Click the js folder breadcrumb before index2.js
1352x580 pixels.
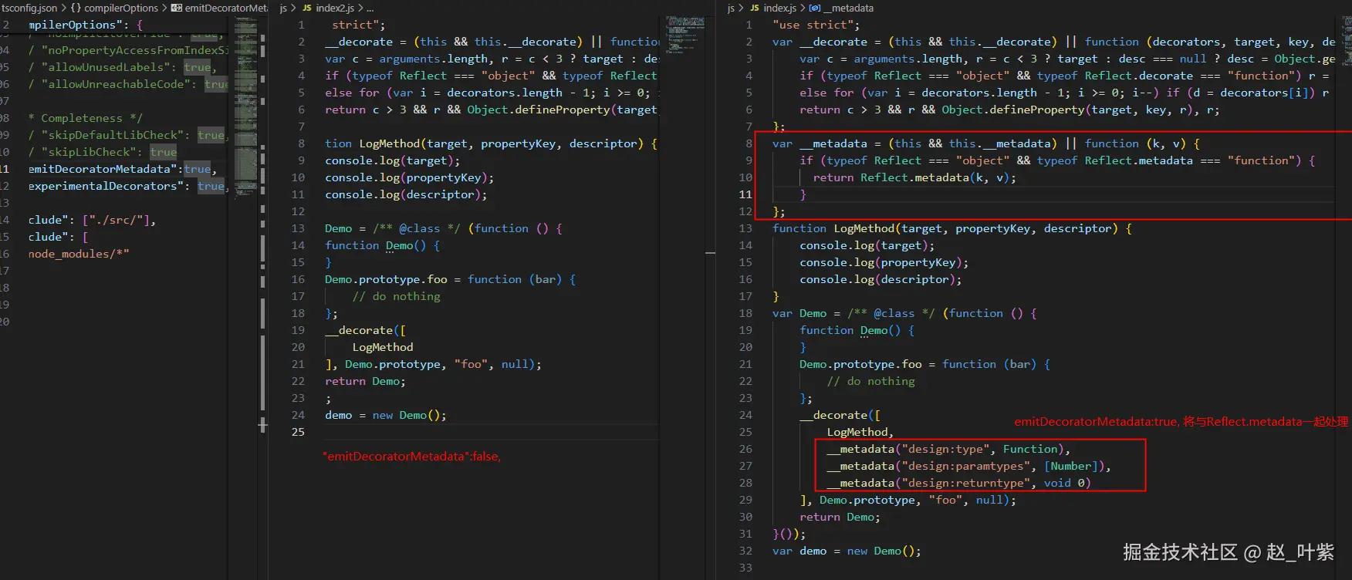[x=283, y=8]
